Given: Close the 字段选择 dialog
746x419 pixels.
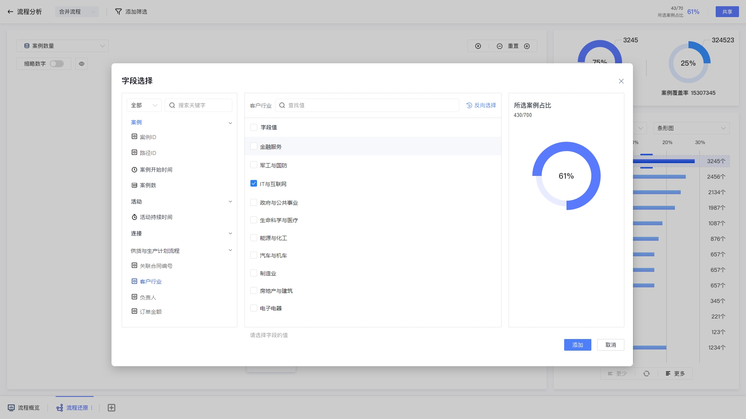Looking at the screenshot, I should 621,81.
